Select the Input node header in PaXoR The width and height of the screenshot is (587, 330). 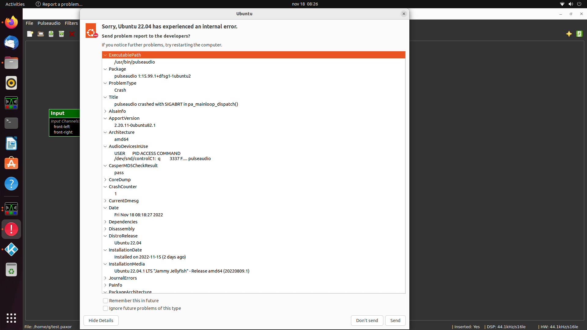coord(65,113)
